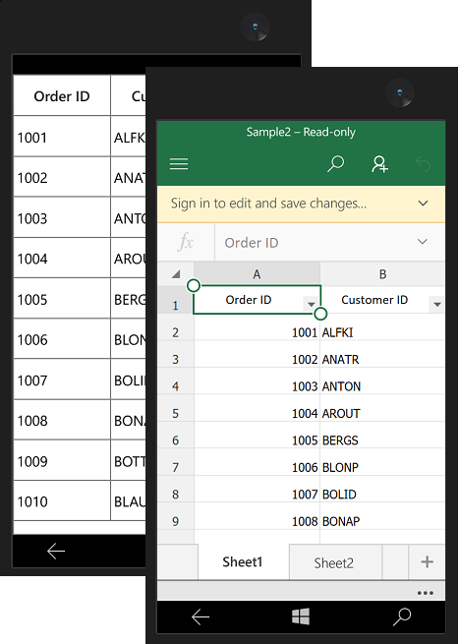Select 1005 cell in rear phone grid
This screenshot has height=644, width=458.
(x=62, y=299)
